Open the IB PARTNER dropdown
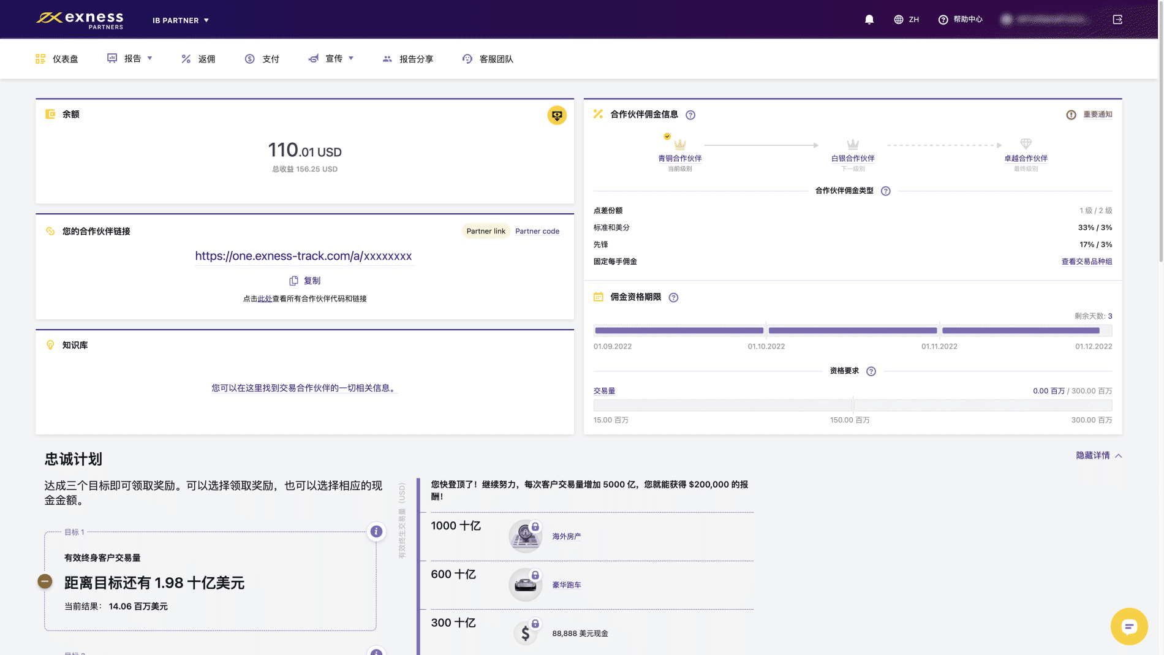 (181, 20)
